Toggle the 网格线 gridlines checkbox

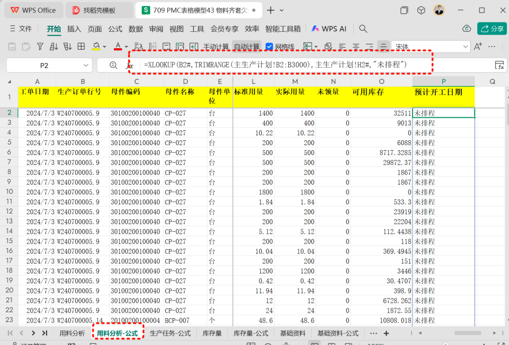[x=269, y=47]
